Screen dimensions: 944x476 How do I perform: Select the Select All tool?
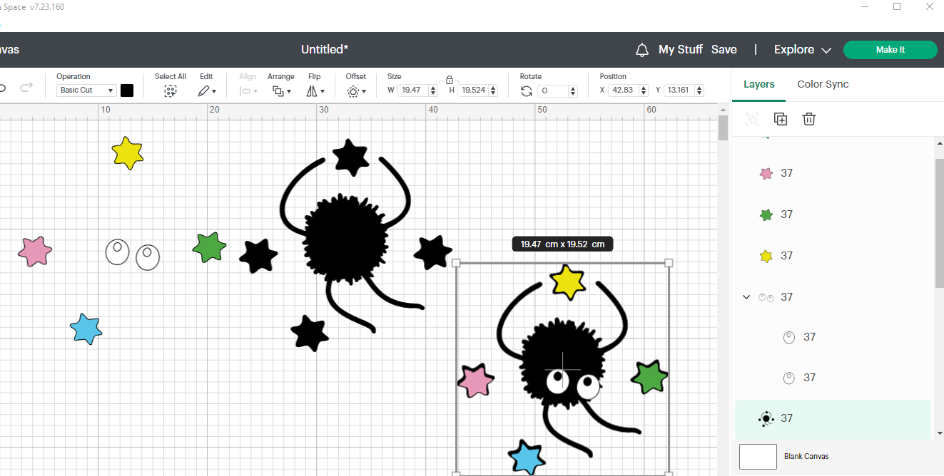pos(170,90)
